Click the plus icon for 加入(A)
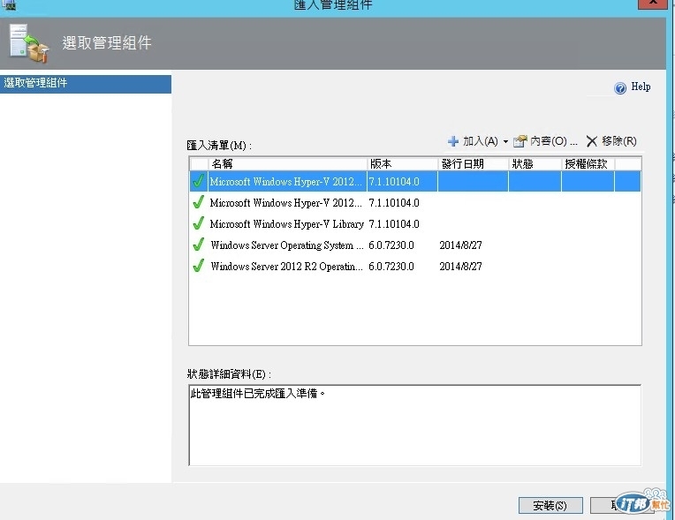Viewport: 675px width, 520px height. [453, 141]
